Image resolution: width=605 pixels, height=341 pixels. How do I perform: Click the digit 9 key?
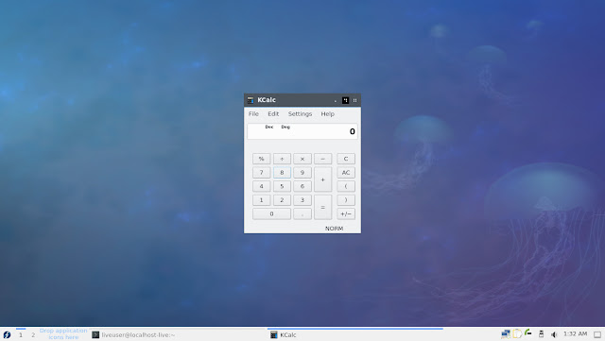click(x=302, y=173)
